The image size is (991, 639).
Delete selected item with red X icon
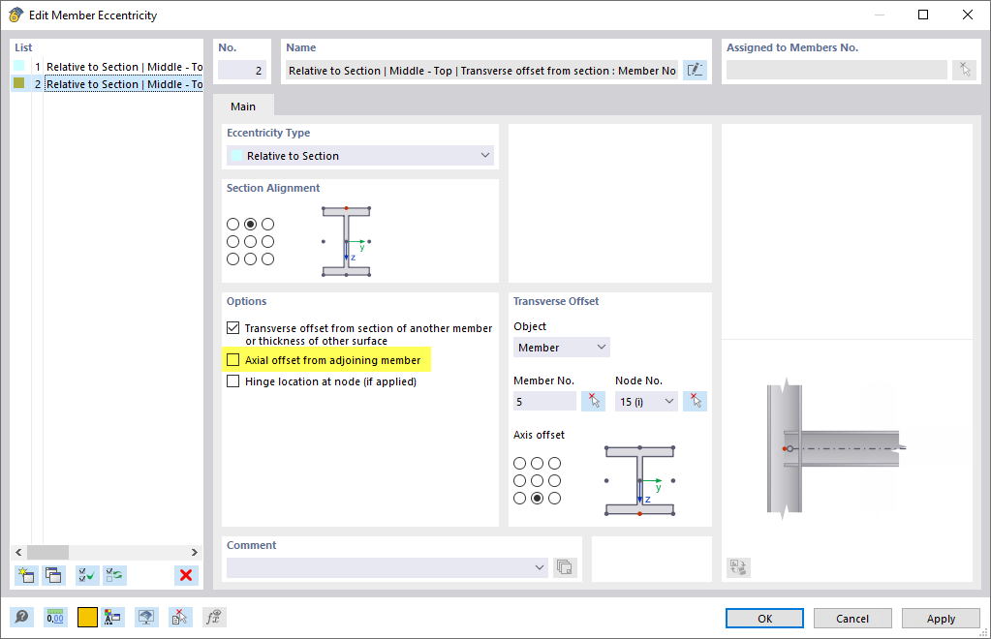tap(186, 575)
